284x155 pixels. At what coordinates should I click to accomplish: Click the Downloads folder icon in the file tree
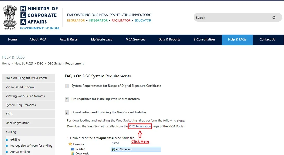point(73,153)
